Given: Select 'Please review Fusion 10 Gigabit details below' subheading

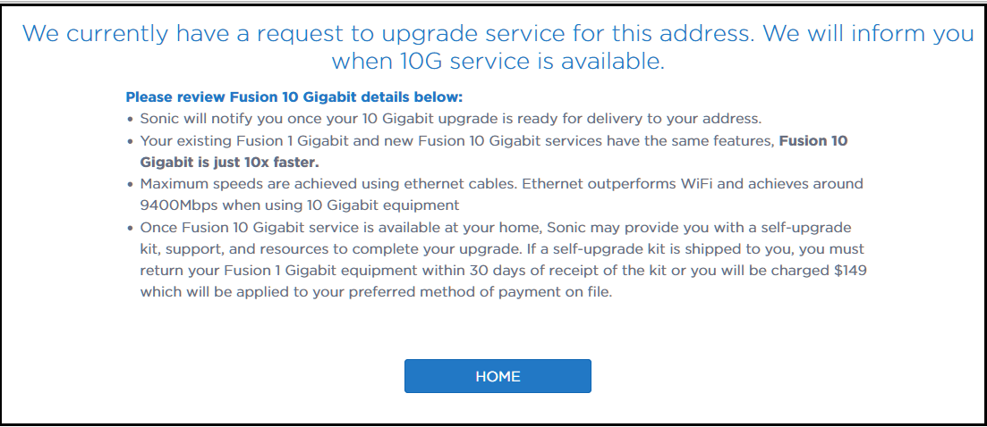Looking at the screenshot, I should (x=294, y=97).
